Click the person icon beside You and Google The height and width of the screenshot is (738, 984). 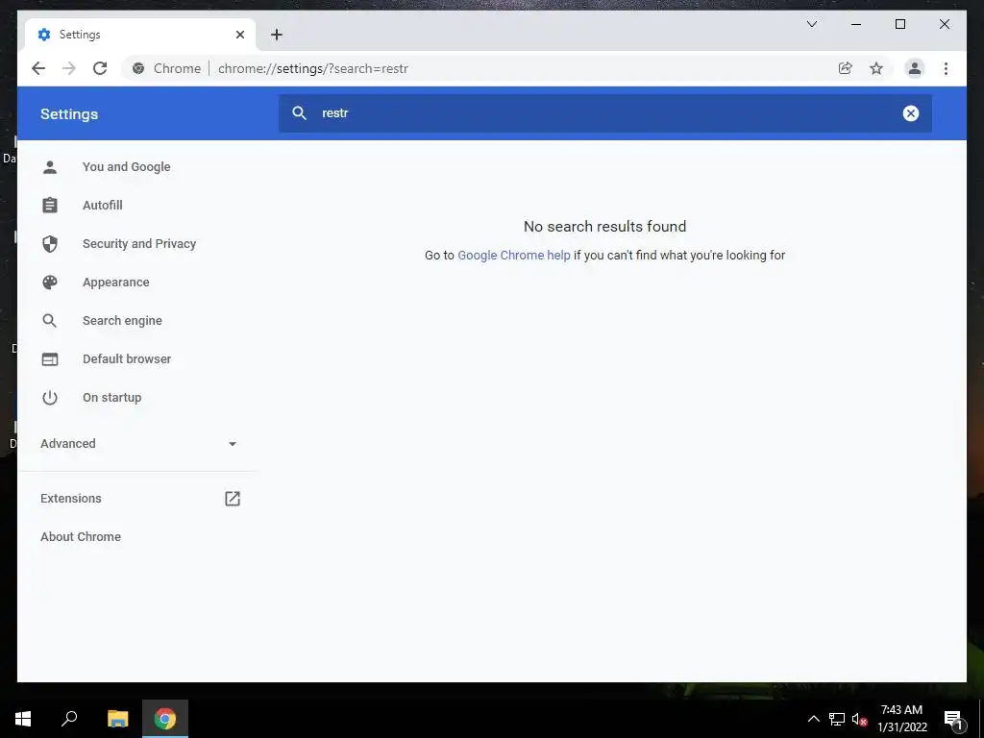50,167
